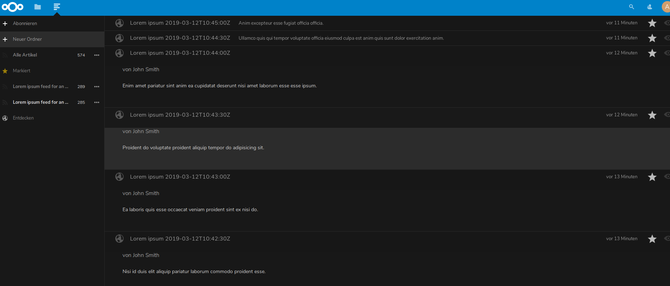Open the Nextcloud logo home
Viewport: 670px width, 286px height.
coord(13,7)
